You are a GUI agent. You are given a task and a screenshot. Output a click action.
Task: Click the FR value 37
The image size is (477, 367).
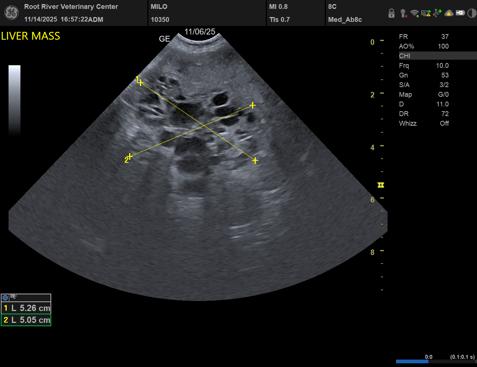point(445,37)
